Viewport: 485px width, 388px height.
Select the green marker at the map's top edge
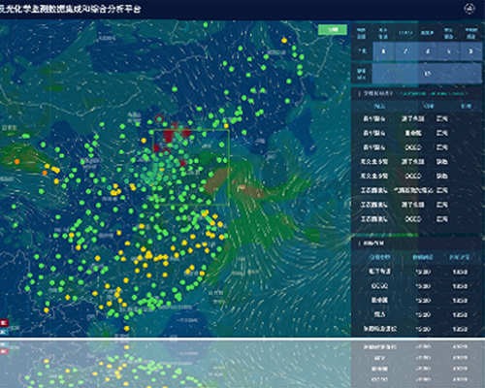(206, 24)
